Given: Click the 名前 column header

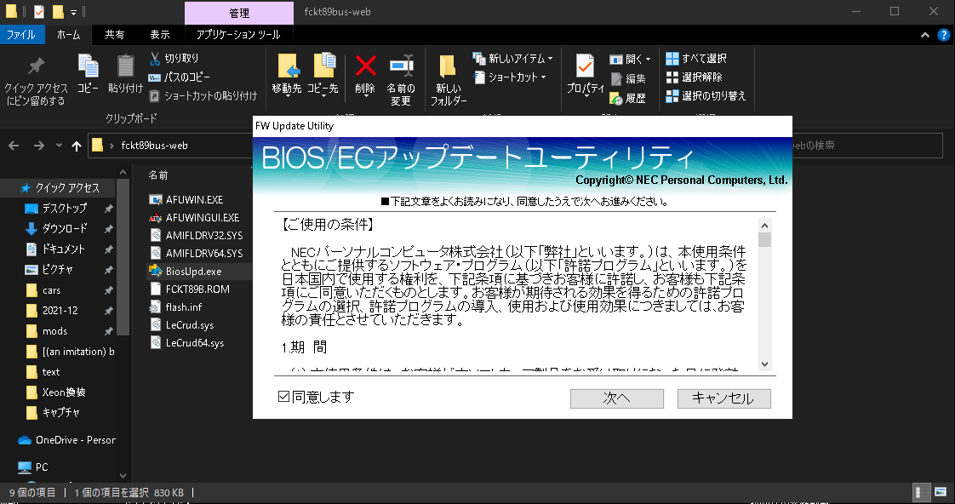Looking at the screenshot, I should [158, 175].
